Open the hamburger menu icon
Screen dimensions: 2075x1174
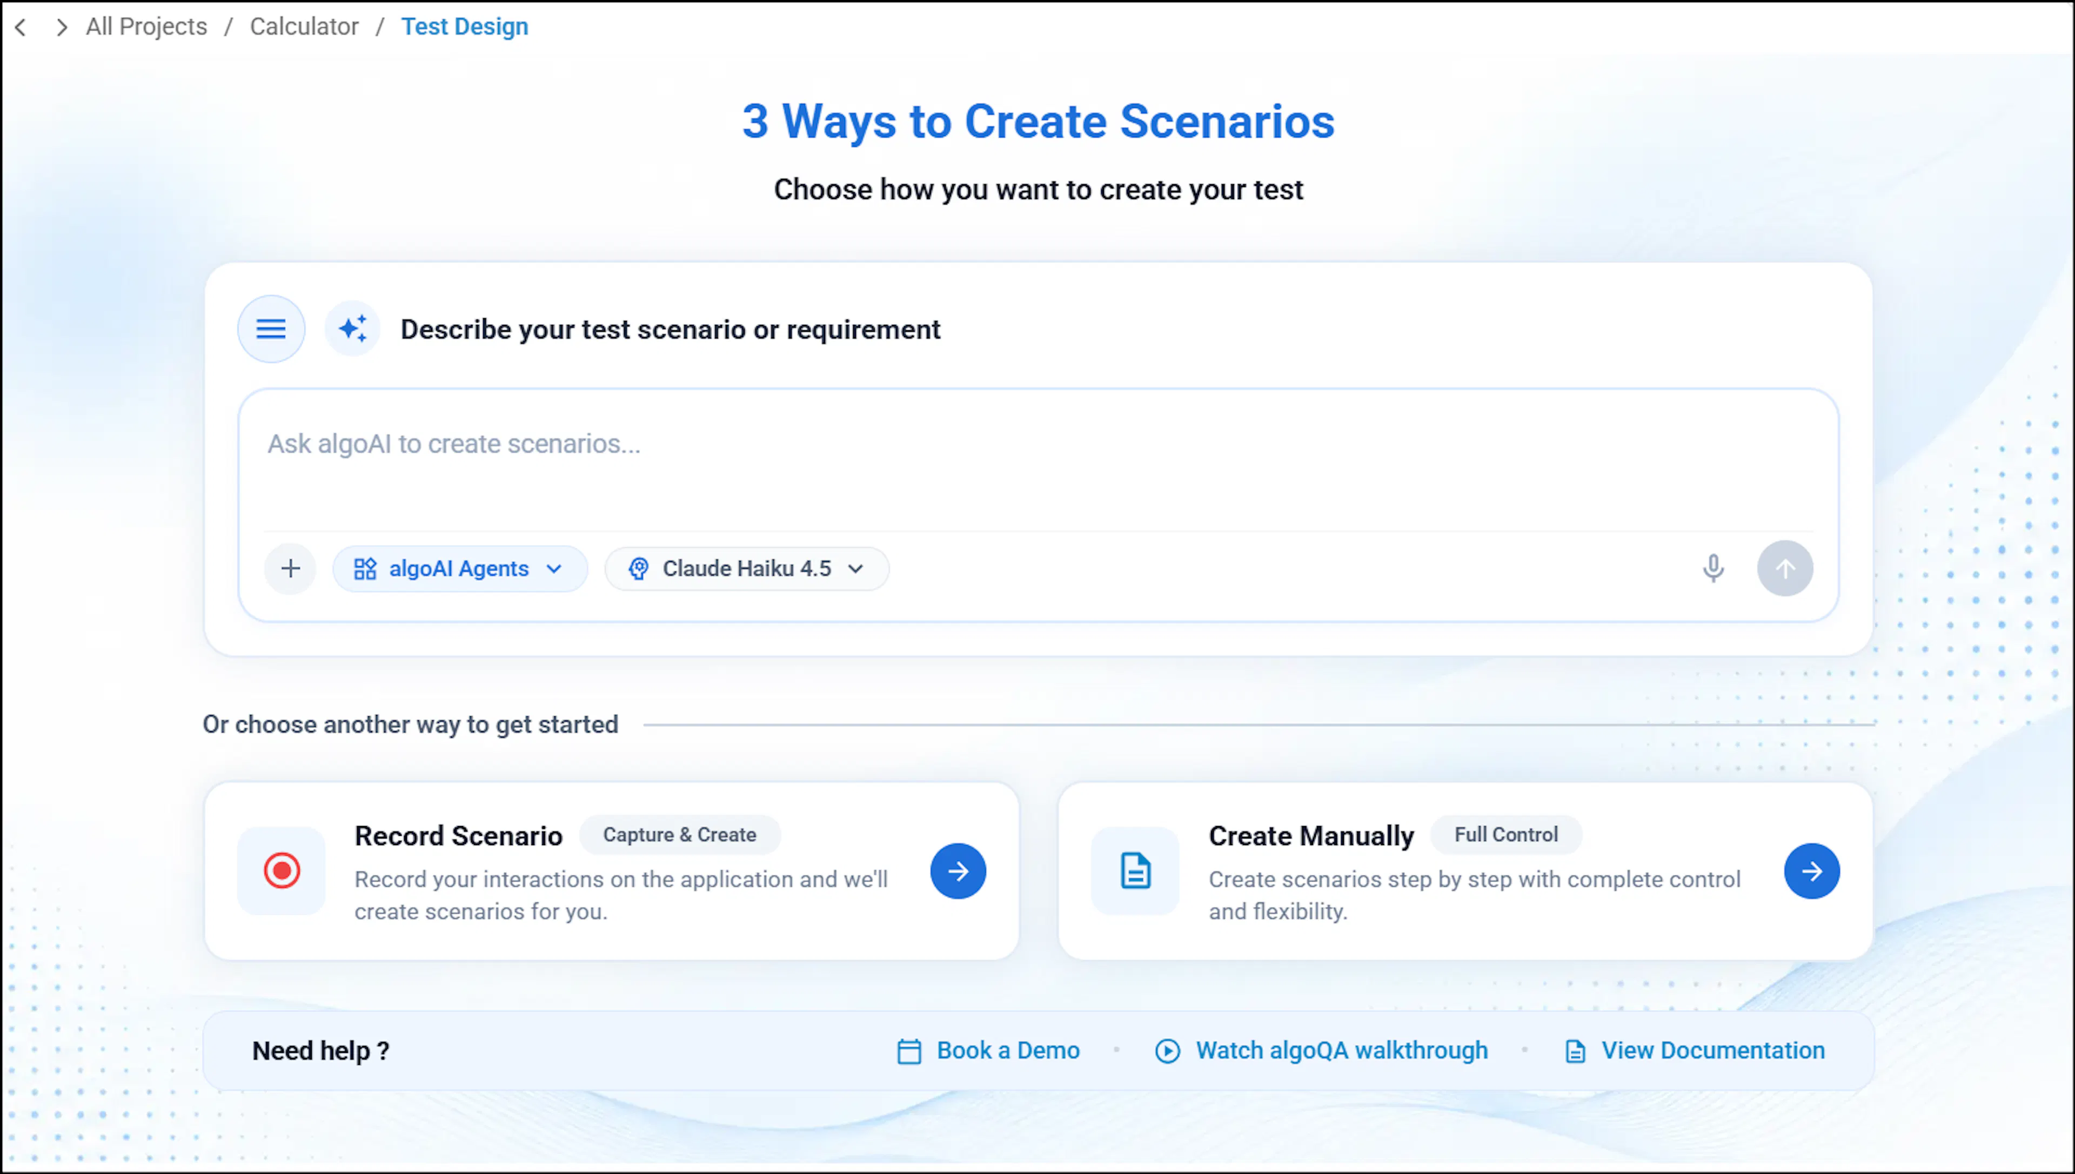[x=271, y=329]
